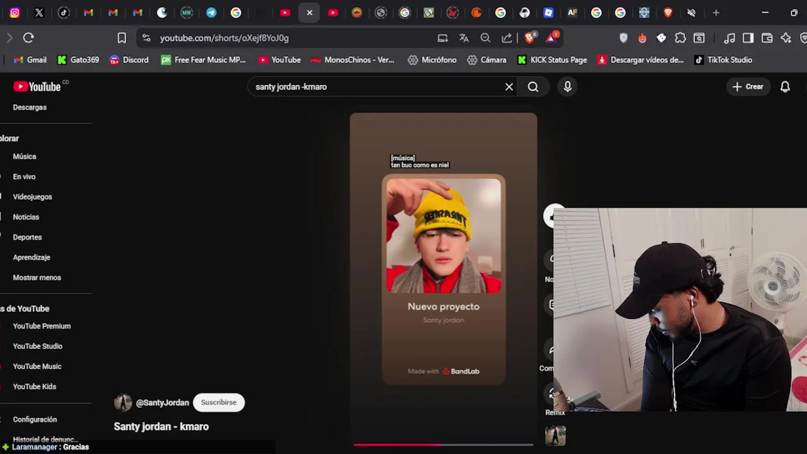Open the Telegram tab
807x454 pixels.
coord(211,13)
